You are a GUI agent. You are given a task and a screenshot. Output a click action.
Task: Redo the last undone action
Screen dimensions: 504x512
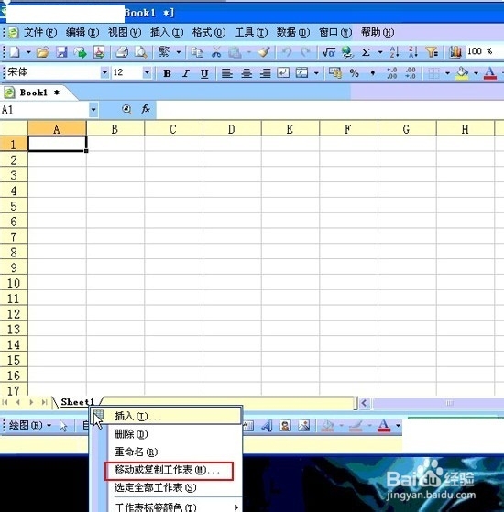(x=305, y=52)
